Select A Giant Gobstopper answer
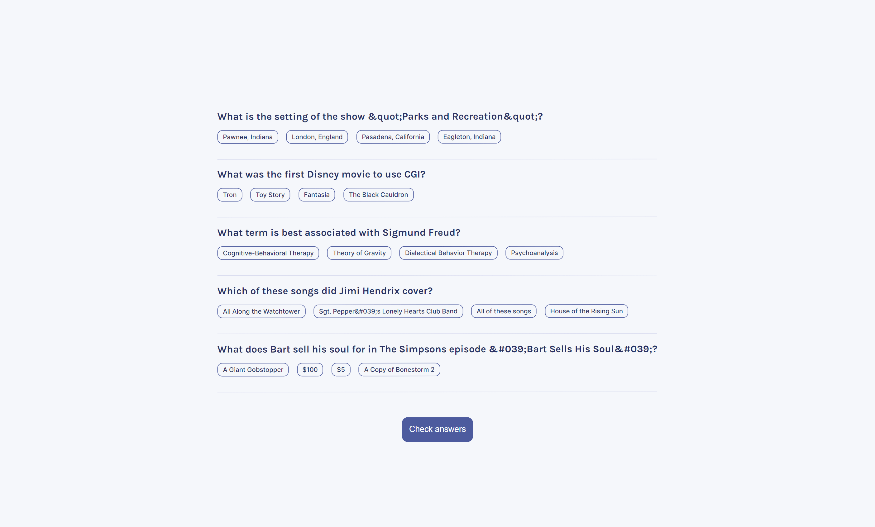The height and width of the screenshot is (527, 875). click(253, 369)
